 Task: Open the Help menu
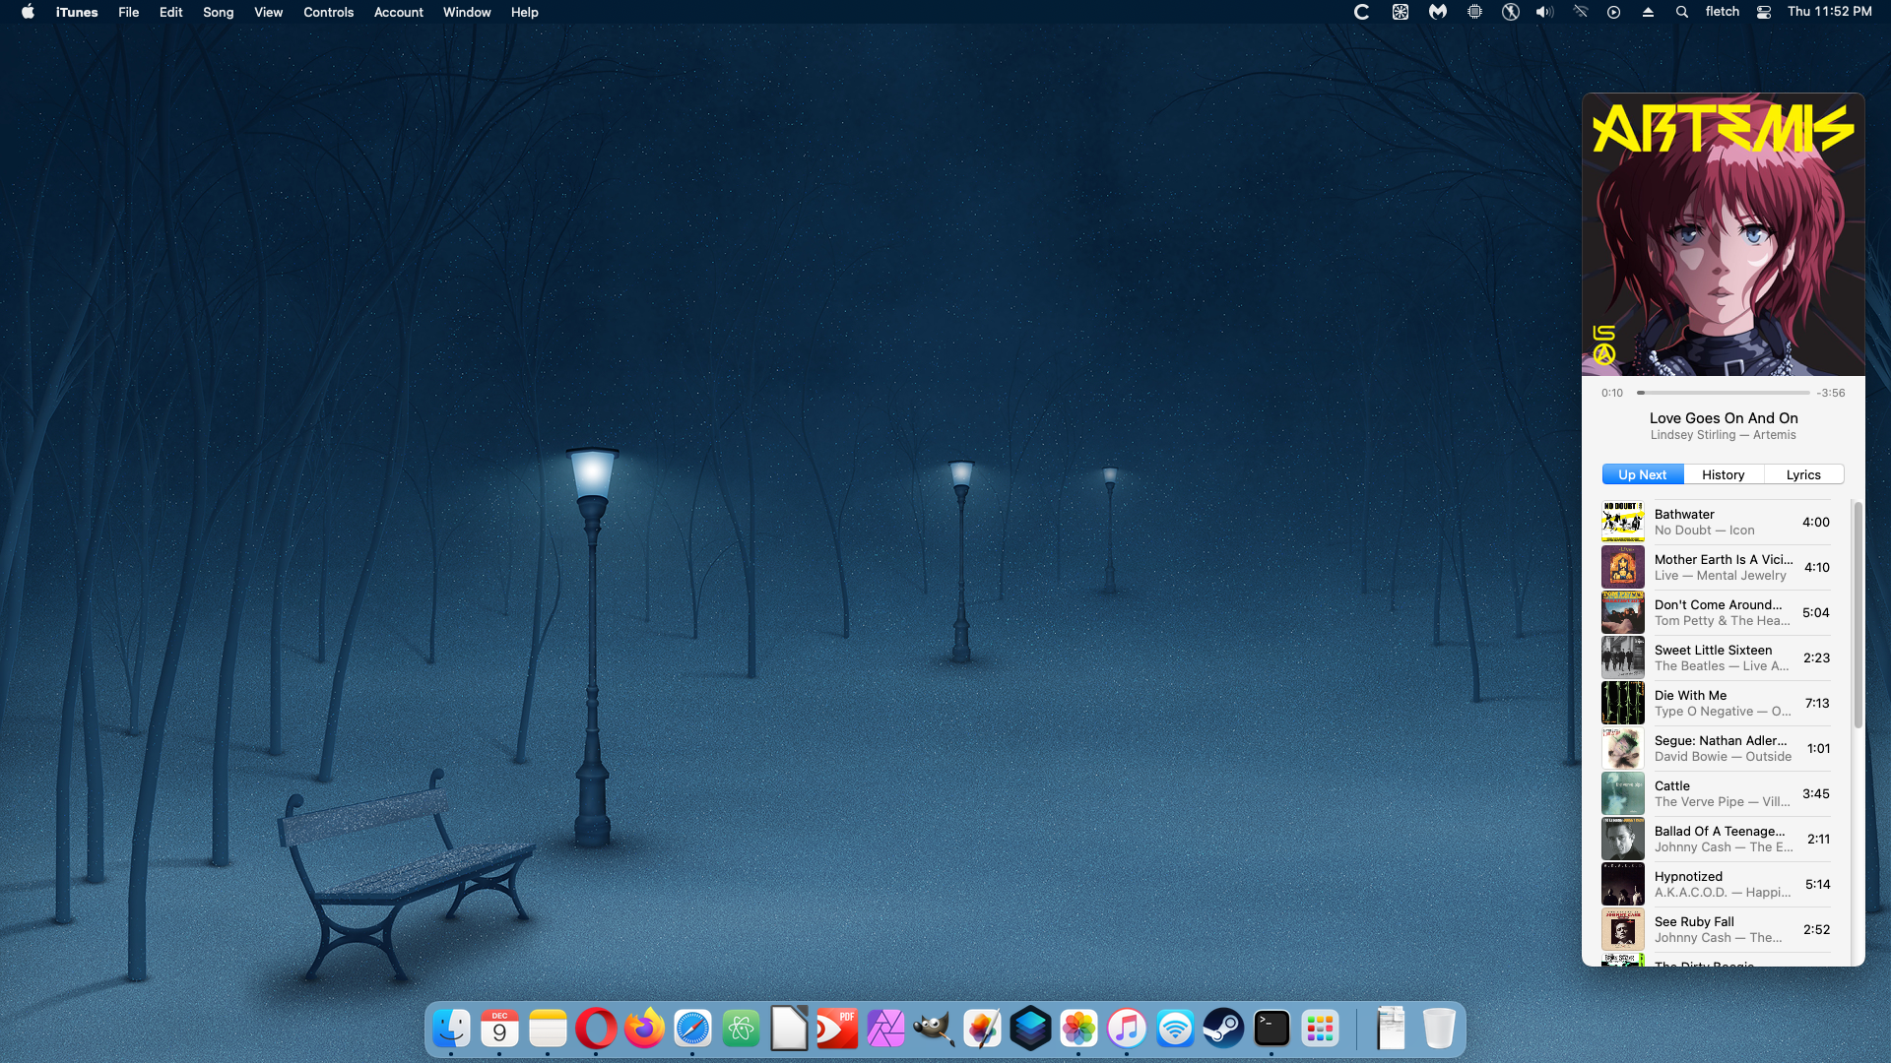[x=525, y=12]
